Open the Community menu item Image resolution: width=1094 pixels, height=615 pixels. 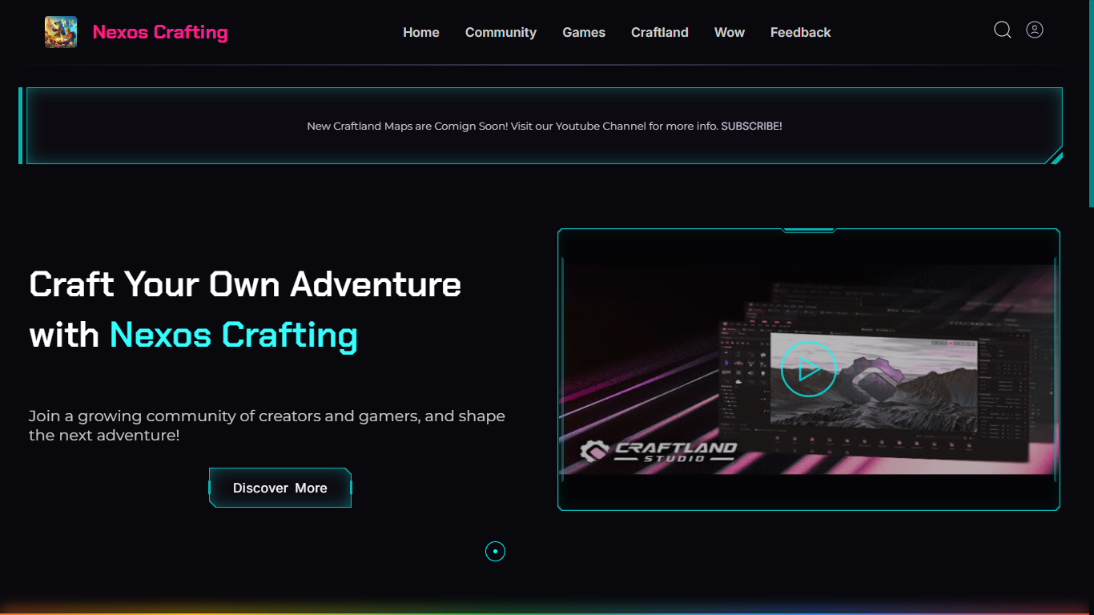click(x=501, y=32)
